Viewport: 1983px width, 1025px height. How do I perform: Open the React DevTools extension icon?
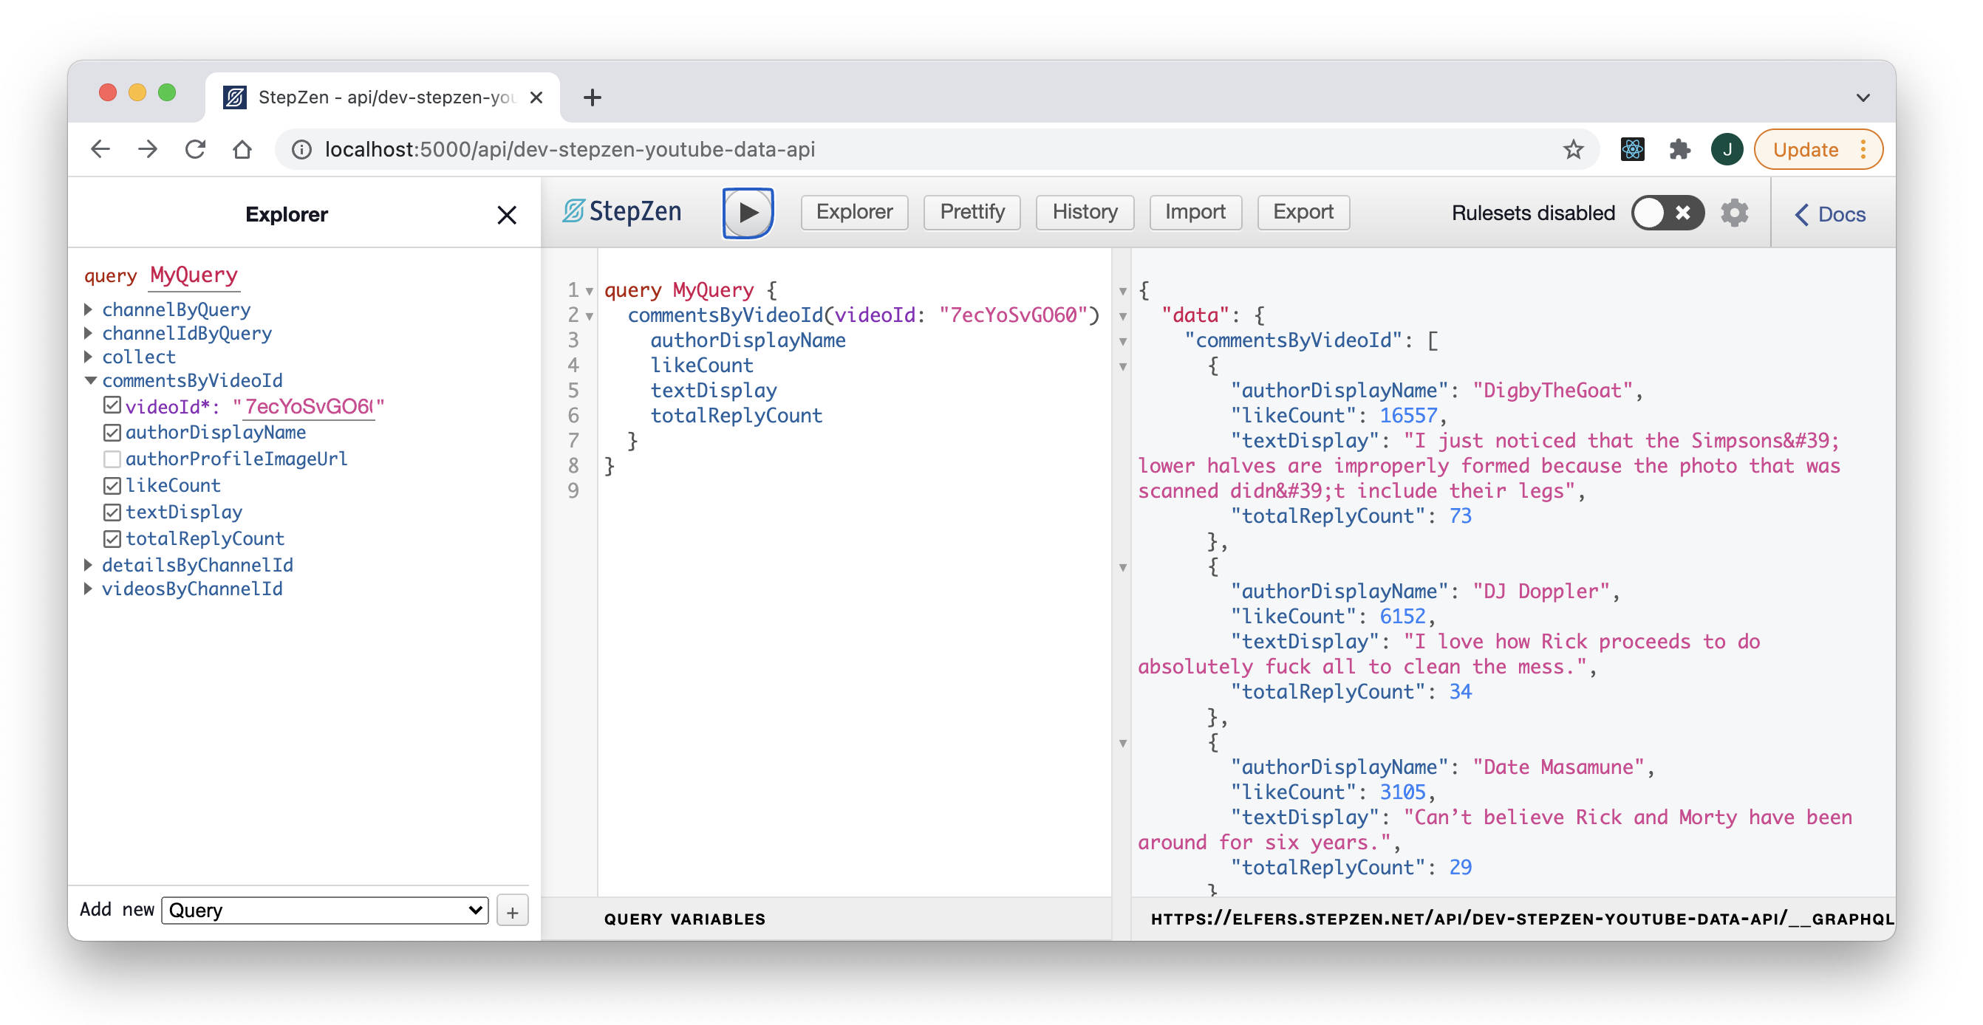(1632, 148)
